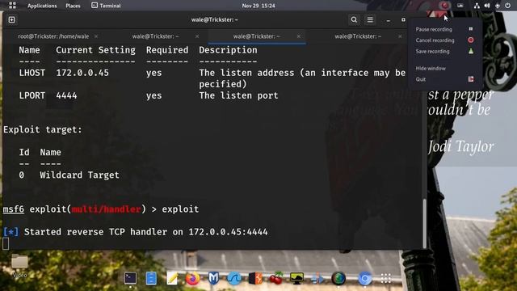
Task: Launch Burp Suite orange icon in dock
Action: coord(255,278)
